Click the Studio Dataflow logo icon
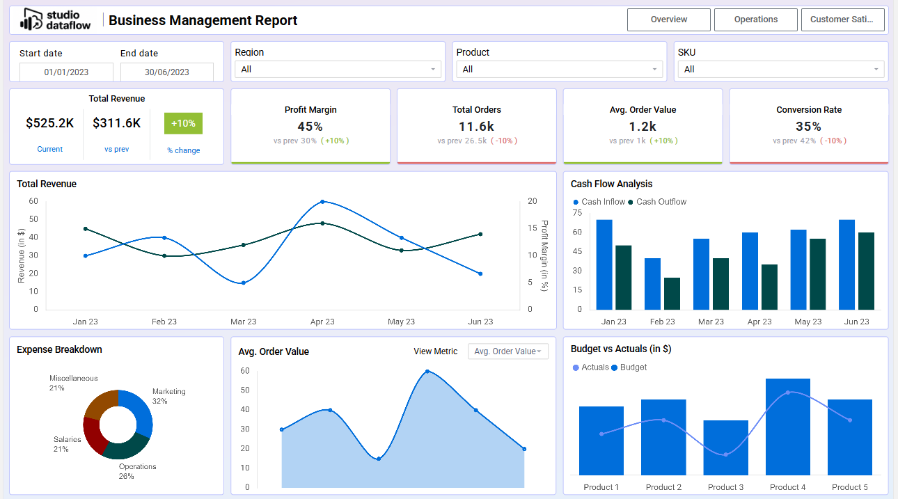898x499 pixels. click(30, 20)
